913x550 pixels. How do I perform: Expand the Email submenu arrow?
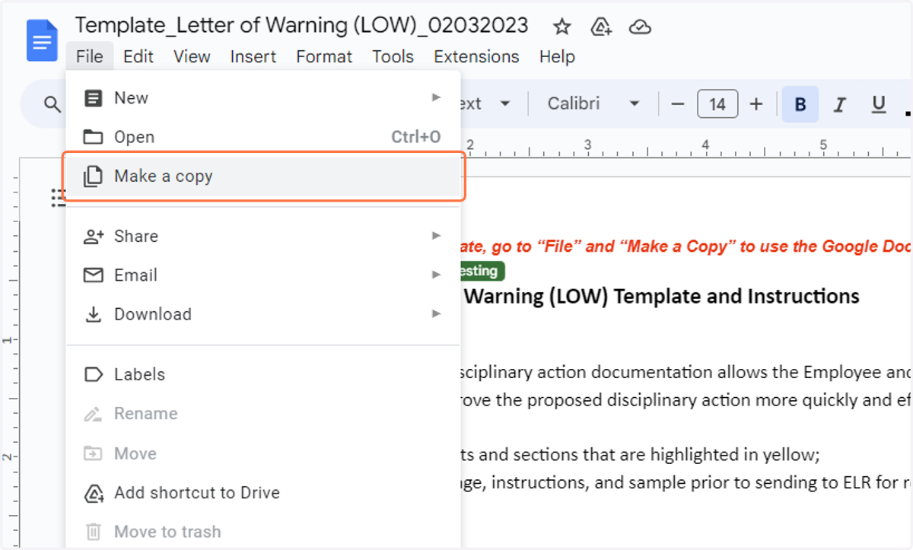(436, 275)
